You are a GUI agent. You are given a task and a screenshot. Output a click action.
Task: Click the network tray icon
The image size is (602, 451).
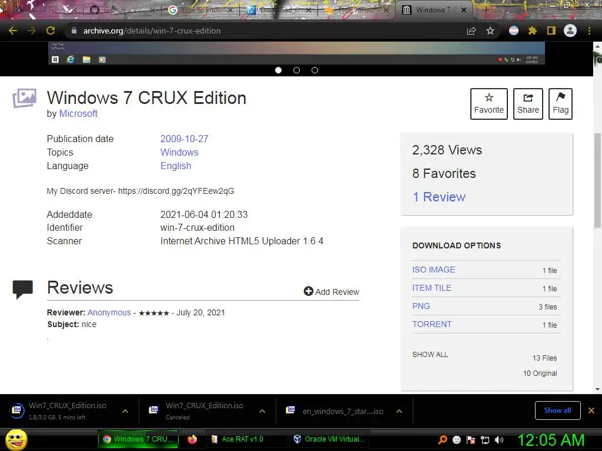pos(485,439)
